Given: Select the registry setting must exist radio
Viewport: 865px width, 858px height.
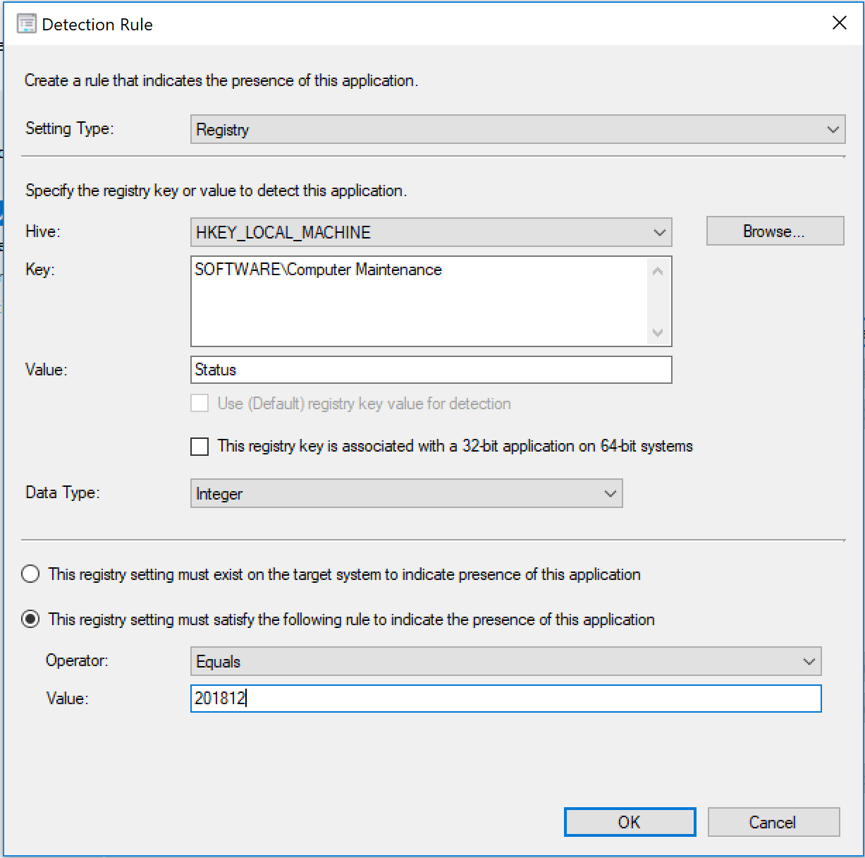Looking at the screenshot, I should [30, 574].
